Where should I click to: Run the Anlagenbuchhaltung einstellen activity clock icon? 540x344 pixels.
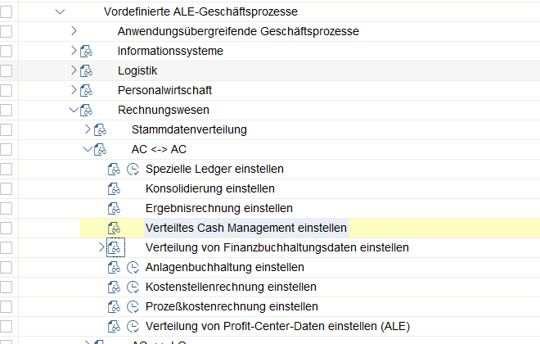(x=133, y=267)
